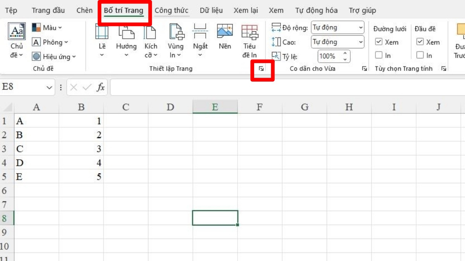
Task: Select row 8 header
Action: tap(7, 218)
